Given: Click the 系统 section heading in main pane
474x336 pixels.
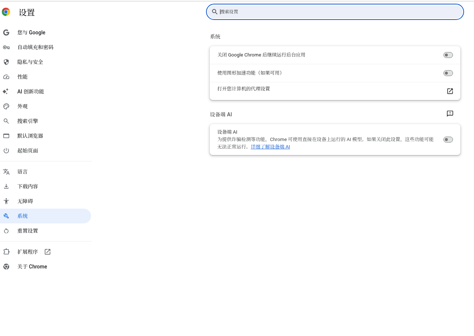Looking at the screenshot, I should tap(215, 37).
